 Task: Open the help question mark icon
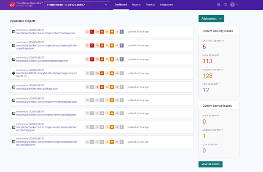[x=225, y=5]
